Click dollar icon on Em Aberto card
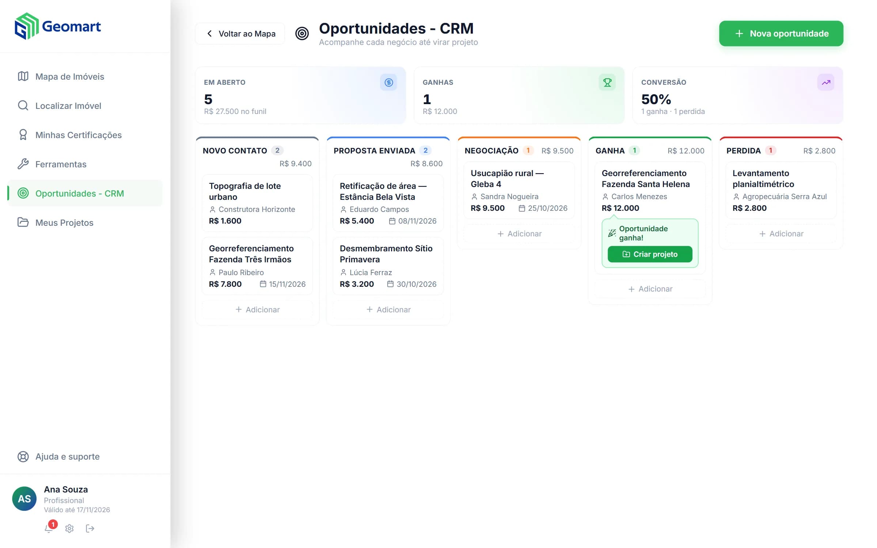Screen dimensions: 877x548 pos(388,83)
